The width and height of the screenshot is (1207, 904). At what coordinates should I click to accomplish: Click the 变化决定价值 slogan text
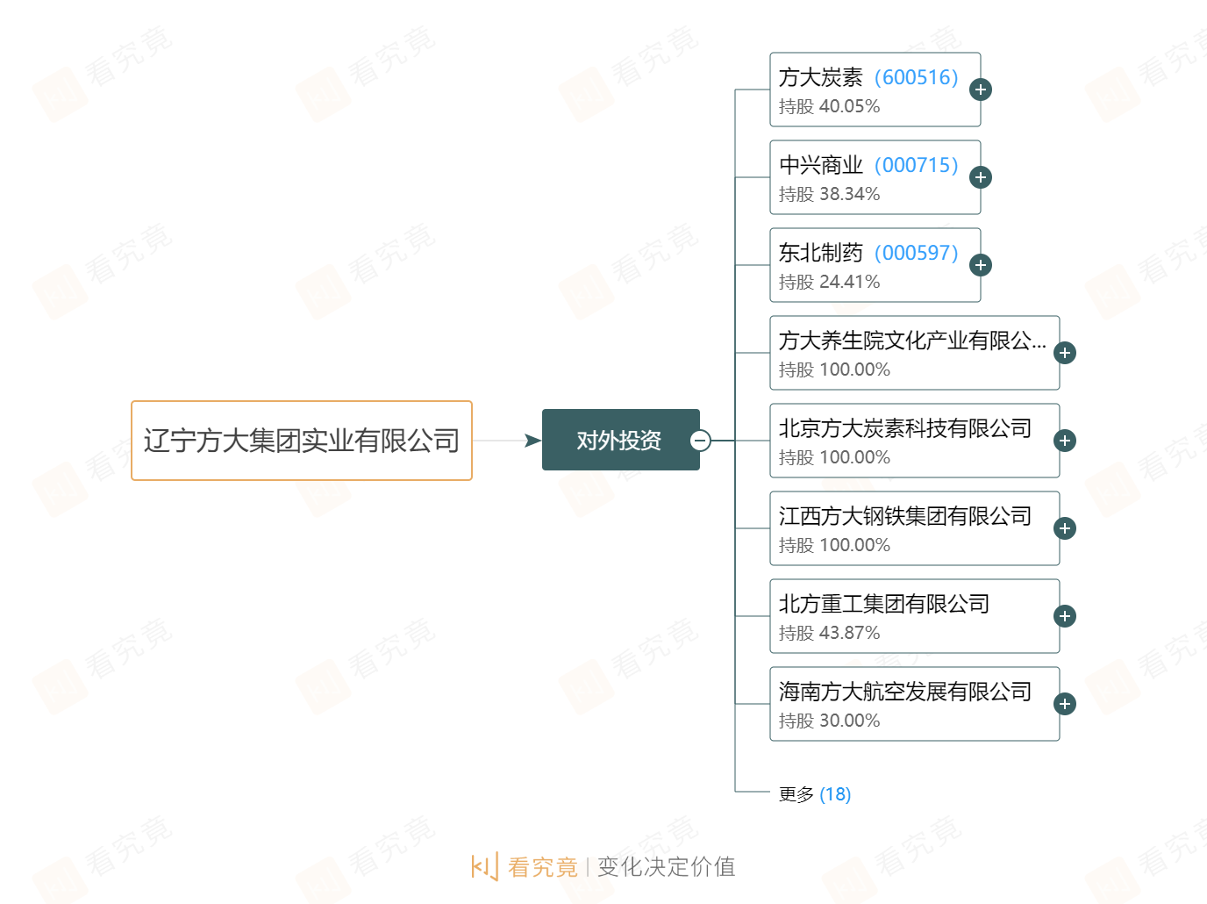coord(667,867)
